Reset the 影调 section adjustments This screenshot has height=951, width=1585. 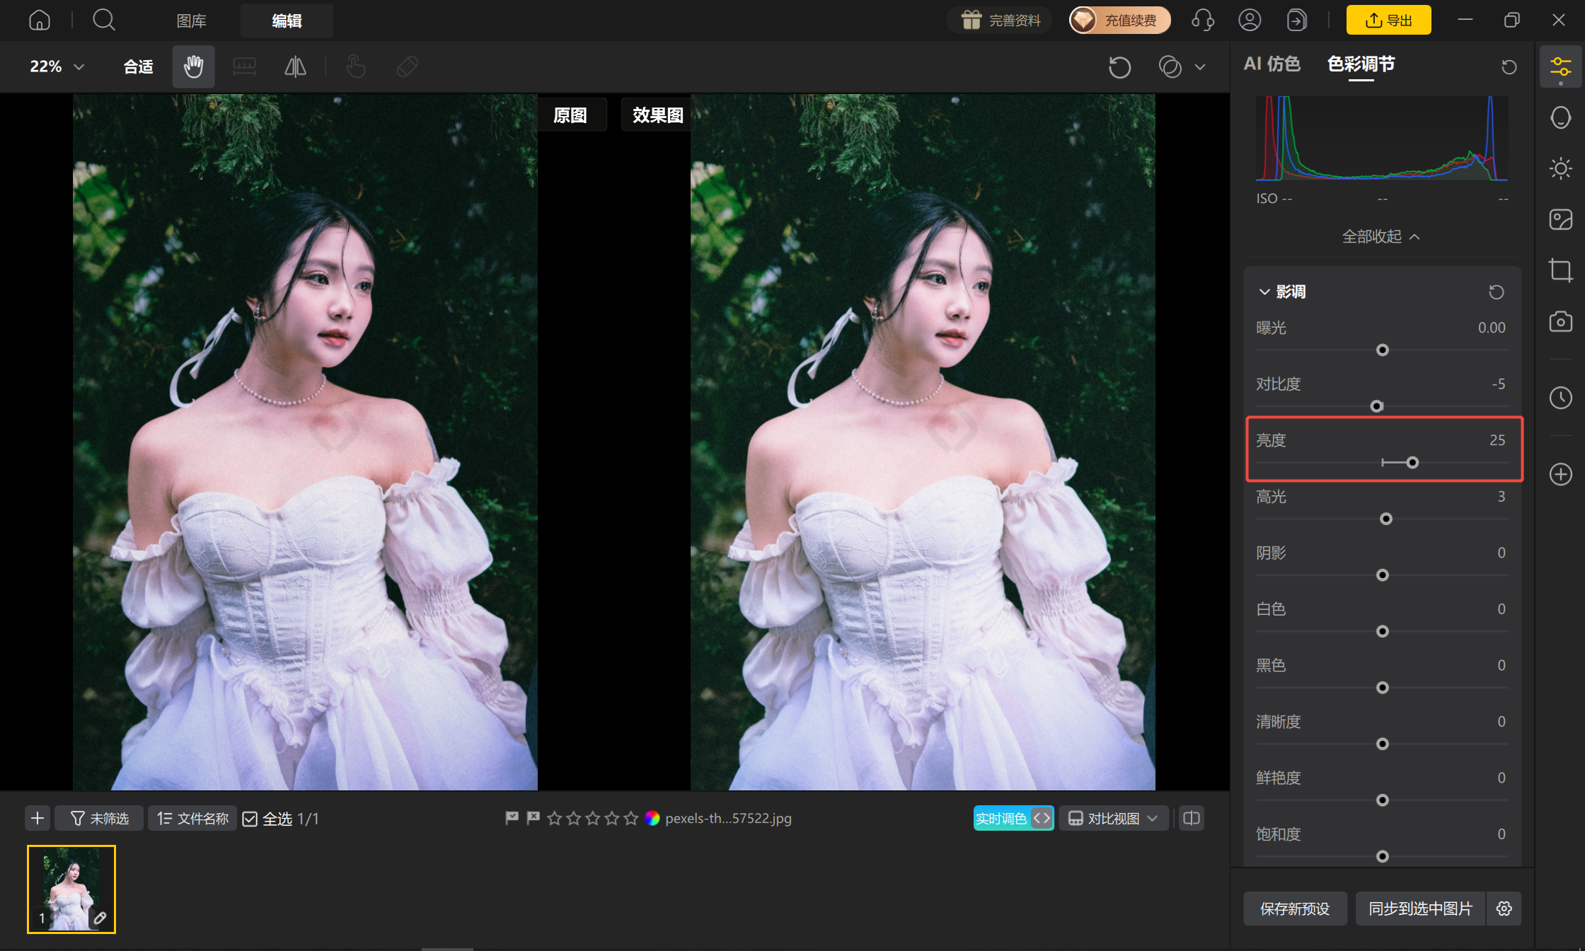(1496, 292)
